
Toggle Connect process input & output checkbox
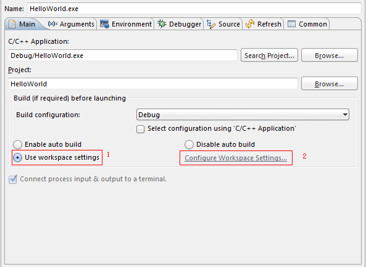[12, 179]
